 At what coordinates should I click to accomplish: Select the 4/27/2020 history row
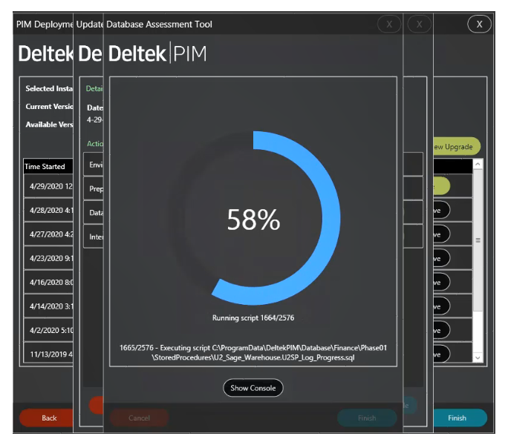[48, 234]
